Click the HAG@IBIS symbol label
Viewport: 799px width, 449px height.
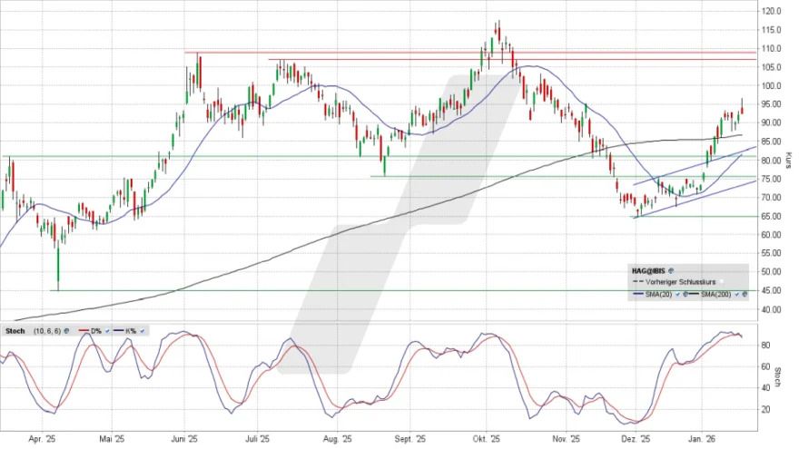647,270
